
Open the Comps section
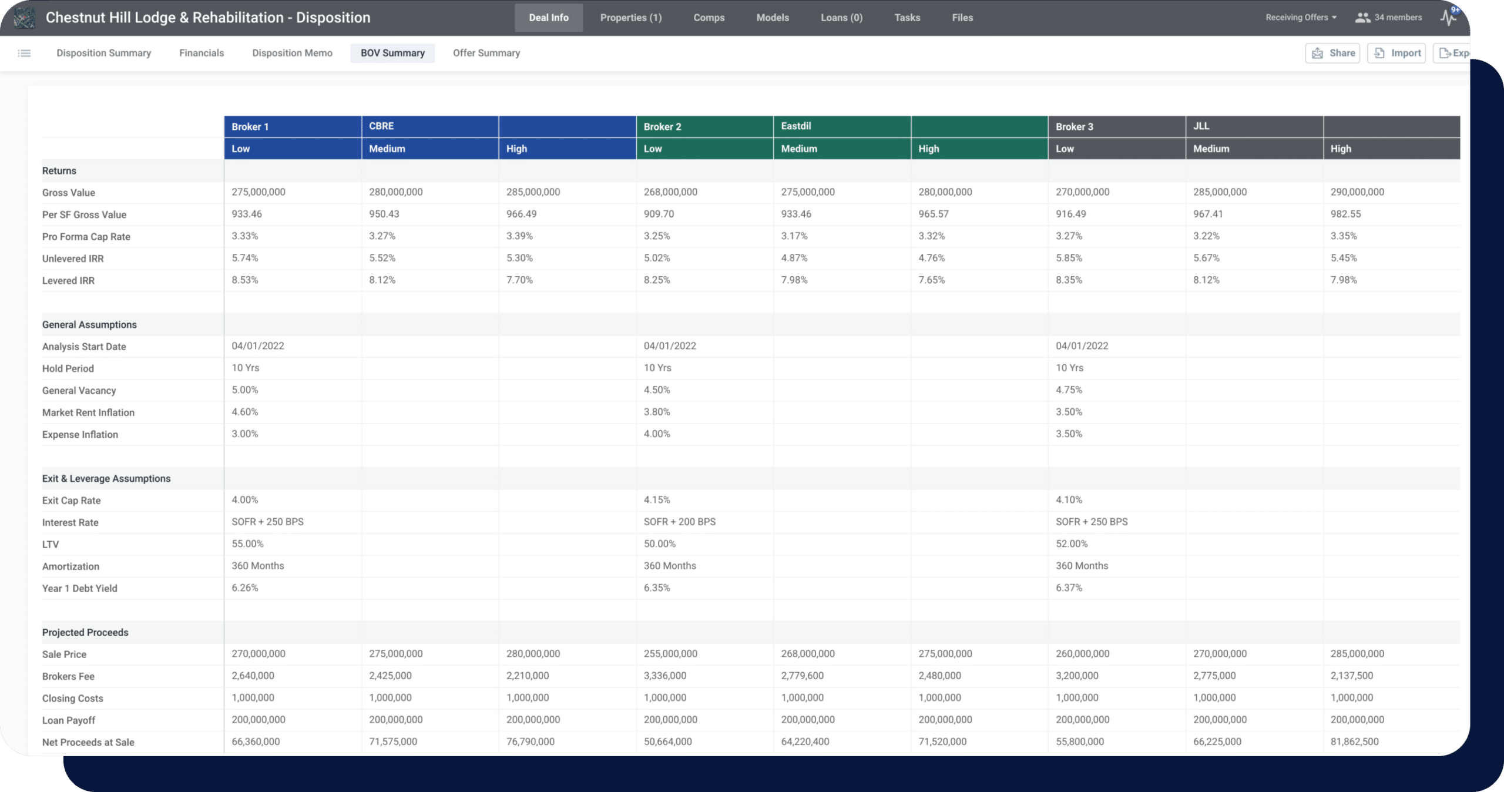(709, 18)
